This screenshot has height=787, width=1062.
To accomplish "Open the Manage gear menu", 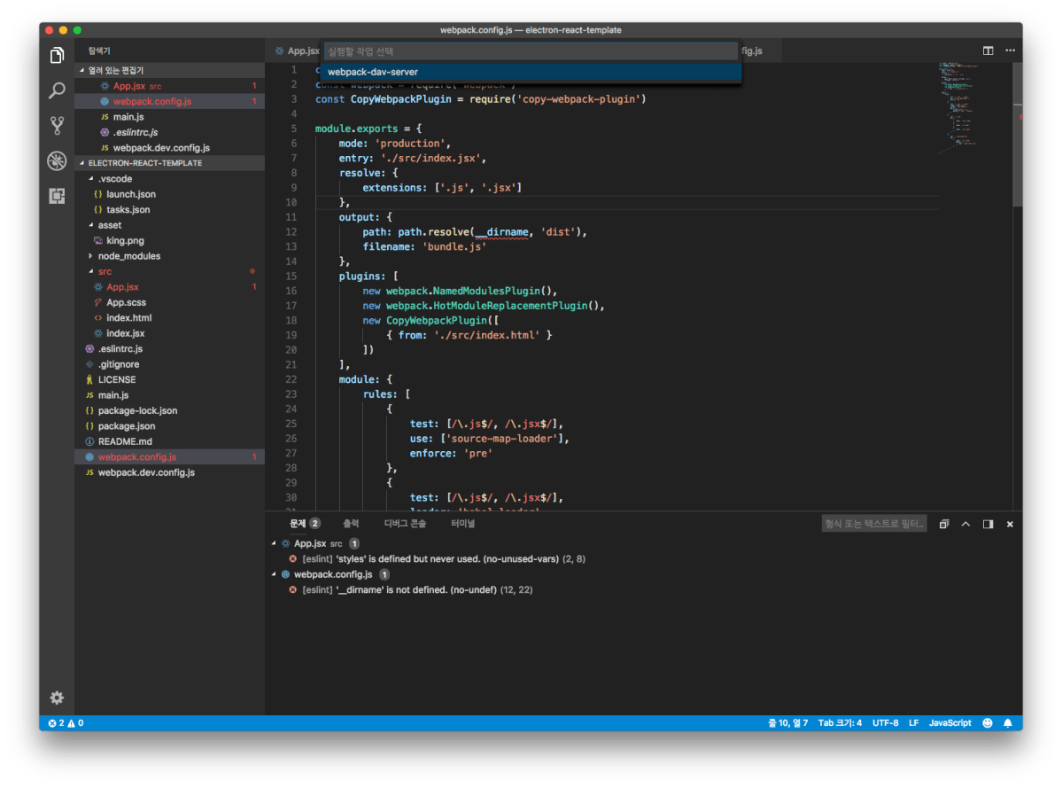I will tap(57, 697).
